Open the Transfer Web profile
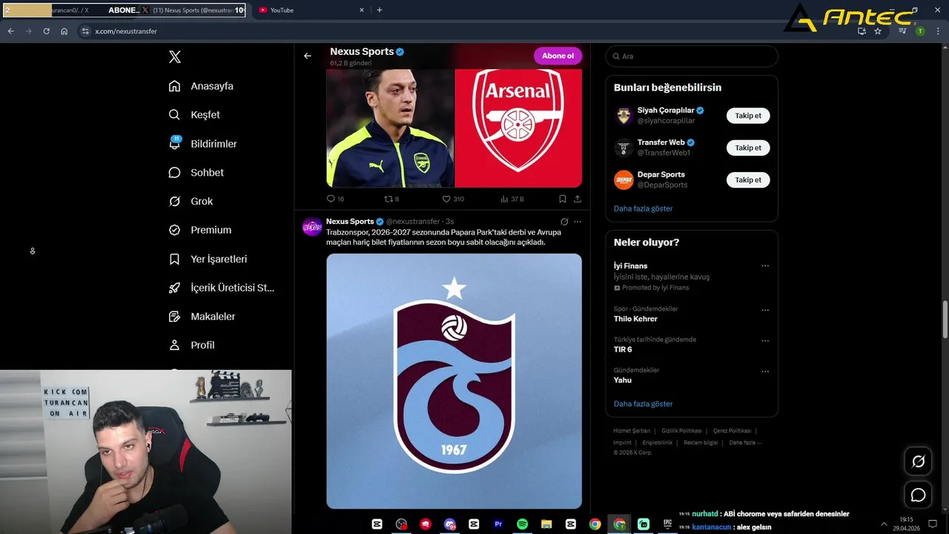Image resolution: width=949 pixels, height=534 pixels. [661, 142]
